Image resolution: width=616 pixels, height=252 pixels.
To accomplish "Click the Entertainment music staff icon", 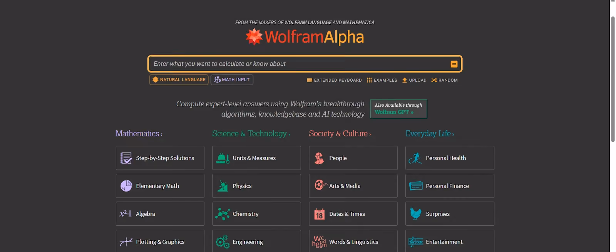I will (416, 242).
